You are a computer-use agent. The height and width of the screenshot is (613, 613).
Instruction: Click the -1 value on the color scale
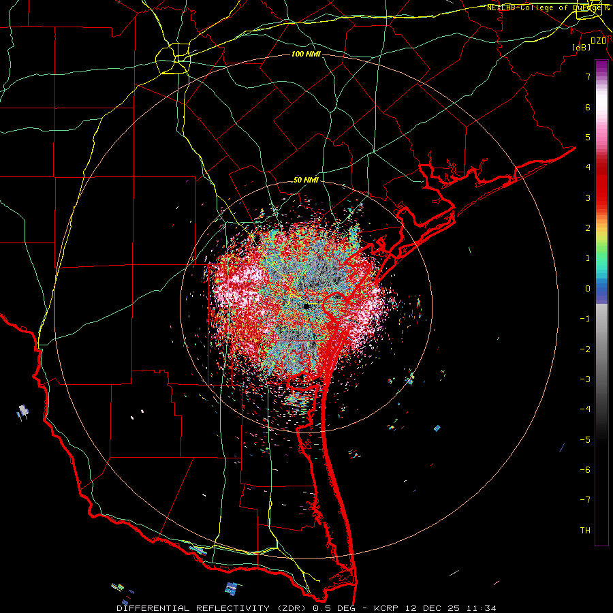585,319
